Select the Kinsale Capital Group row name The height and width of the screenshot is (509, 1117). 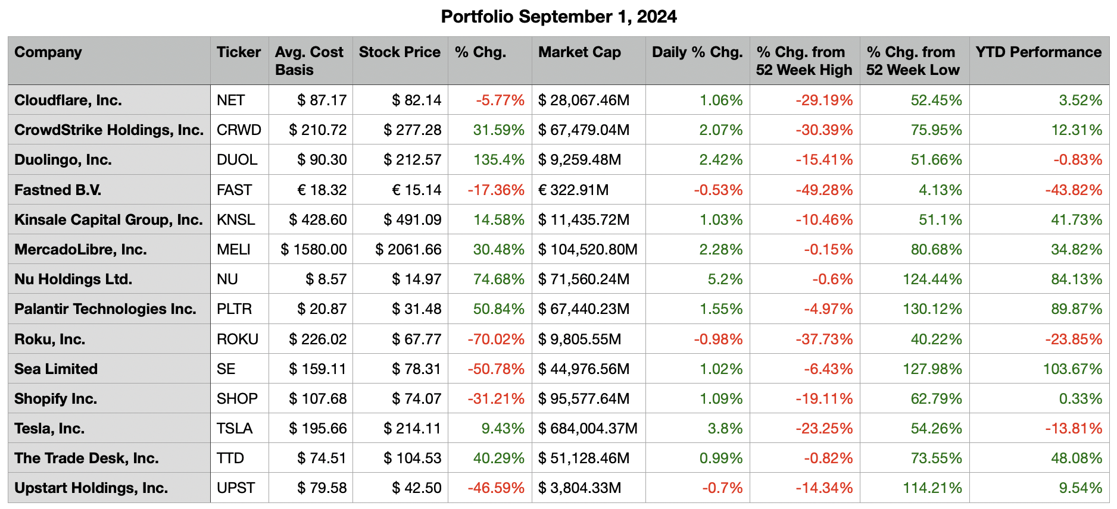click(108, 220)
